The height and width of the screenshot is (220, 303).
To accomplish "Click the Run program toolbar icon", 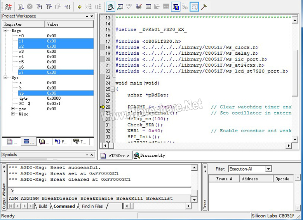I will click(21, 7).
